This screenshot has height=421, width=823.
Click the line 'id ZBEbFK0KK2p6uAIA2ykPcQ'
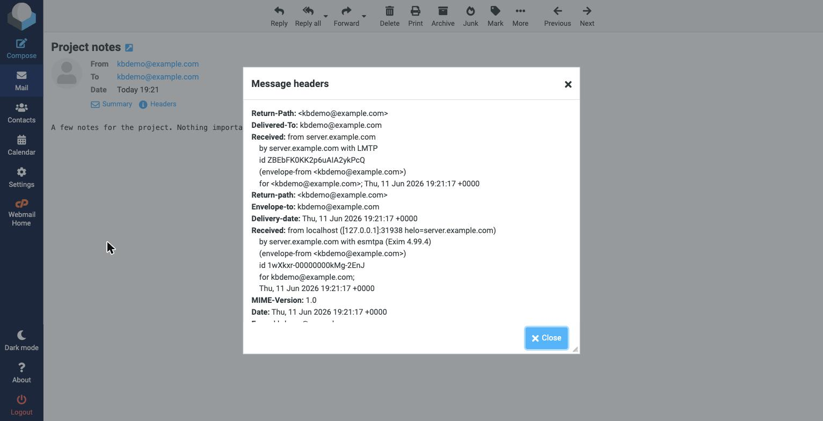coord(312,160)
